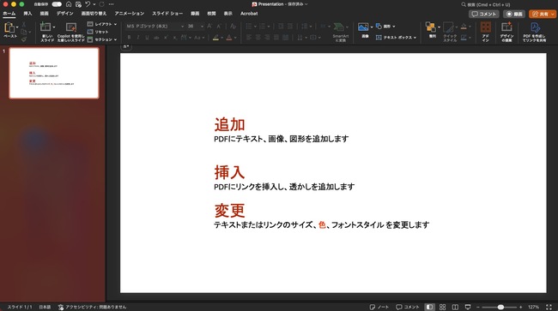The height and width of the screenshot is (311, 558).
Task: Select slide 1 thumbnail
Action: [x=54, y=73]
